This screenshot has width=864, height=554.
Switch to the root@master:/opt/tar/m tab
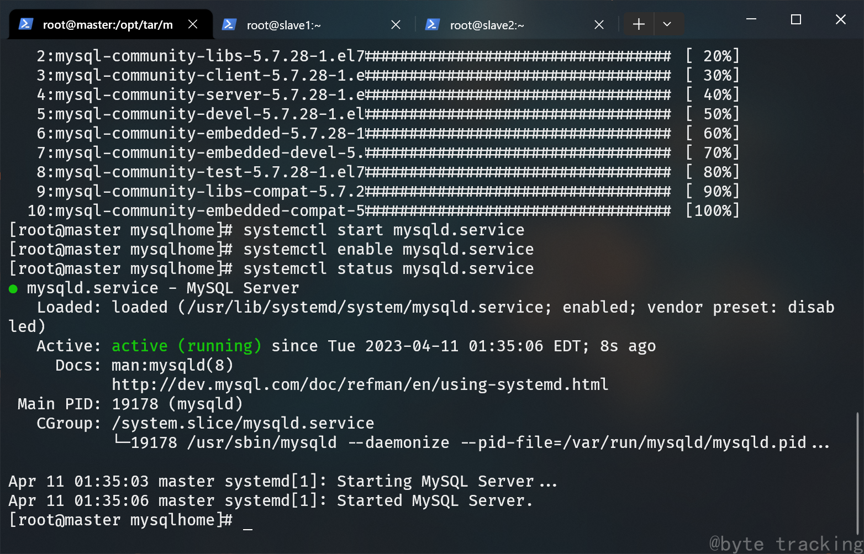tap(110, 25)
